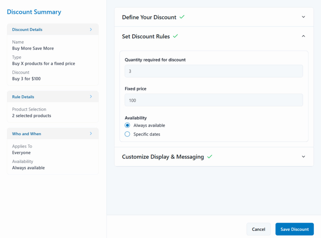321x238 pixels.
Task: Select the Always available radio button
Action: click(127, 125)
